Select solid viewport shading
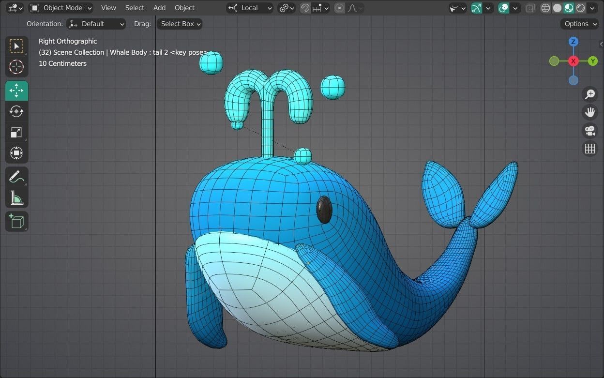604x378 pixels. click(x=558, y=8)
